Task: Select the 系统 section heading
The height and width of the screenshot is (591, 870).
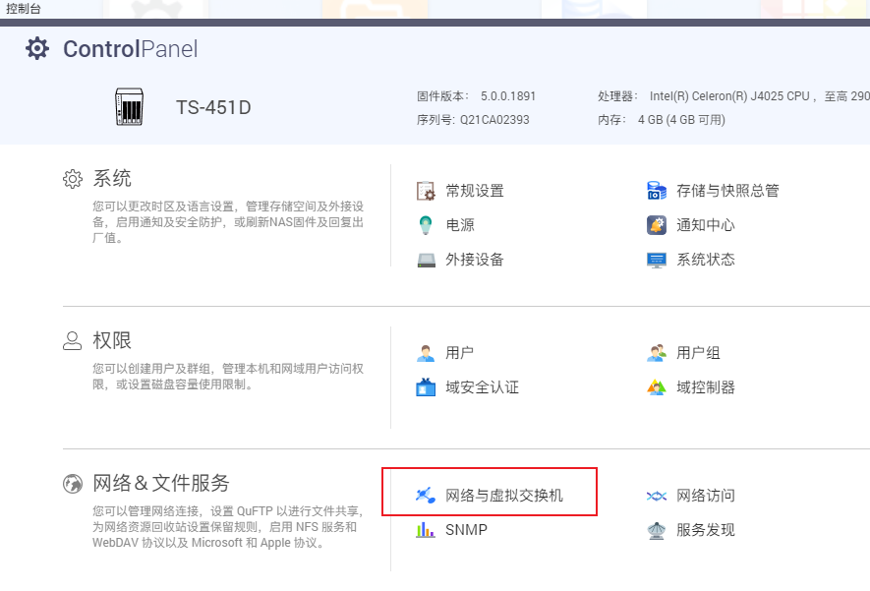Action: click(x=111, y=178)
